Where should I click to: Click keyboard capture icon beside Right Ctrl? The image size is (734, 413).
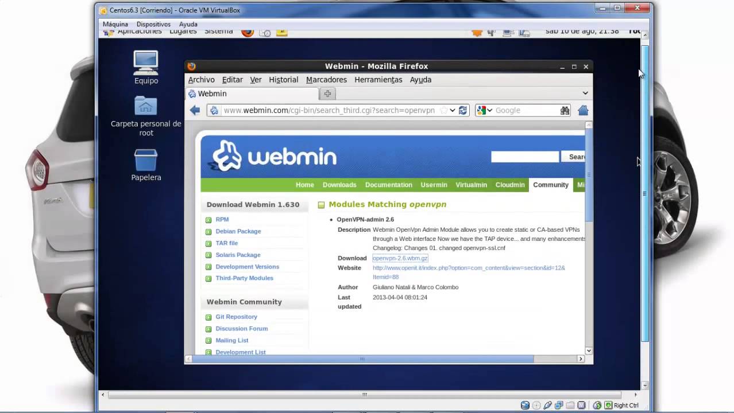pos(608,405)
